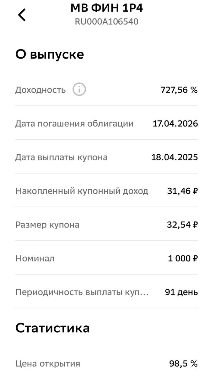Click the Доходность row label
Viewport: 215px width, 378px height.
coord(40,90)
